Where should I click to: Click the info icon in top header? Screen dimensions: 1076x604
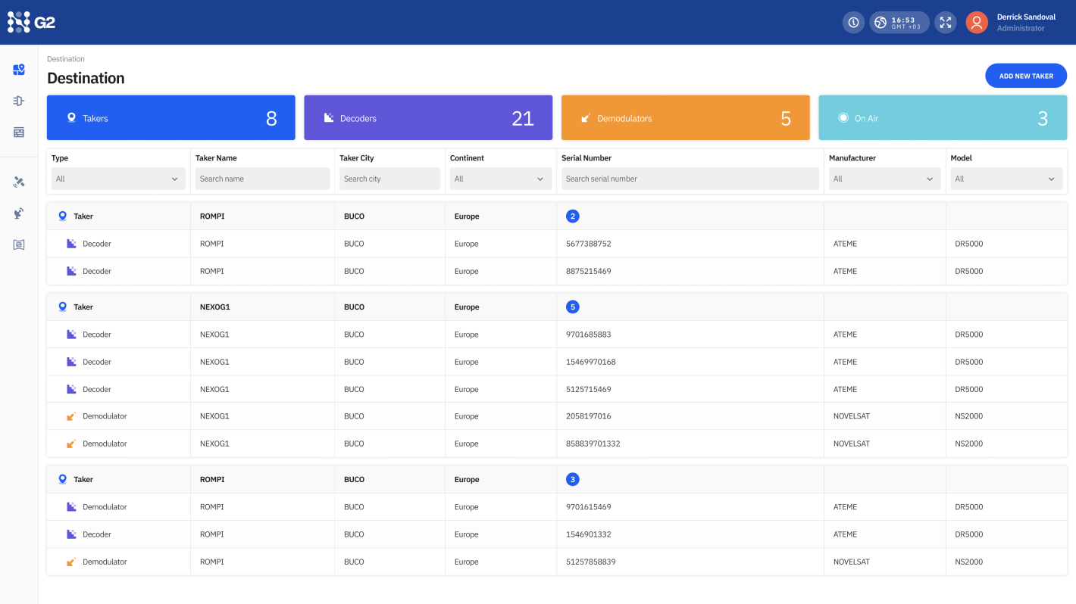pyautogui.click(x=853, y=23)
